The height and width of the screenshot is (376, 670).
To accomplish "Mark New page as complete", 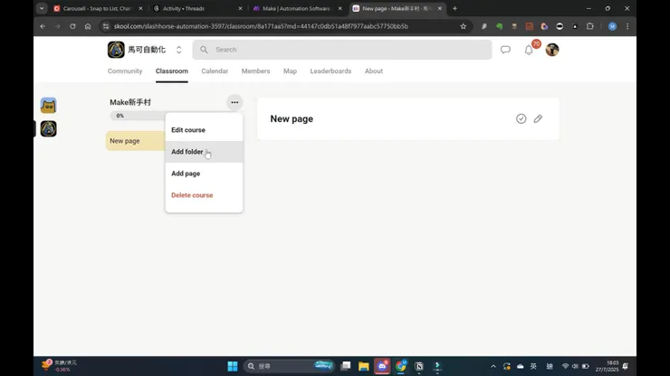I will pyautogui.click(x=521, y=118).
